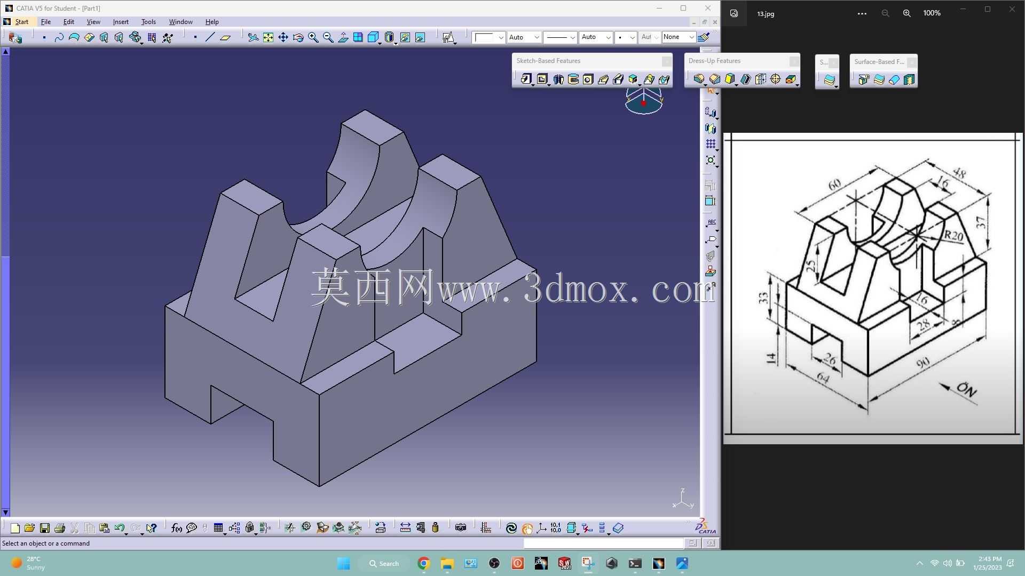Select the Multi-sections Solid tool icon
Screen dimensions: 1025x576
click(649, 79)
